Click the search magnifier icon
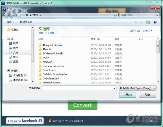This screenshot has height=127, width=163. pos(157,15)
